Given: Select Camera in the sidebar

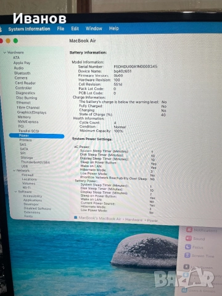Looking at the screenshot, I should (x=21, y=78).
